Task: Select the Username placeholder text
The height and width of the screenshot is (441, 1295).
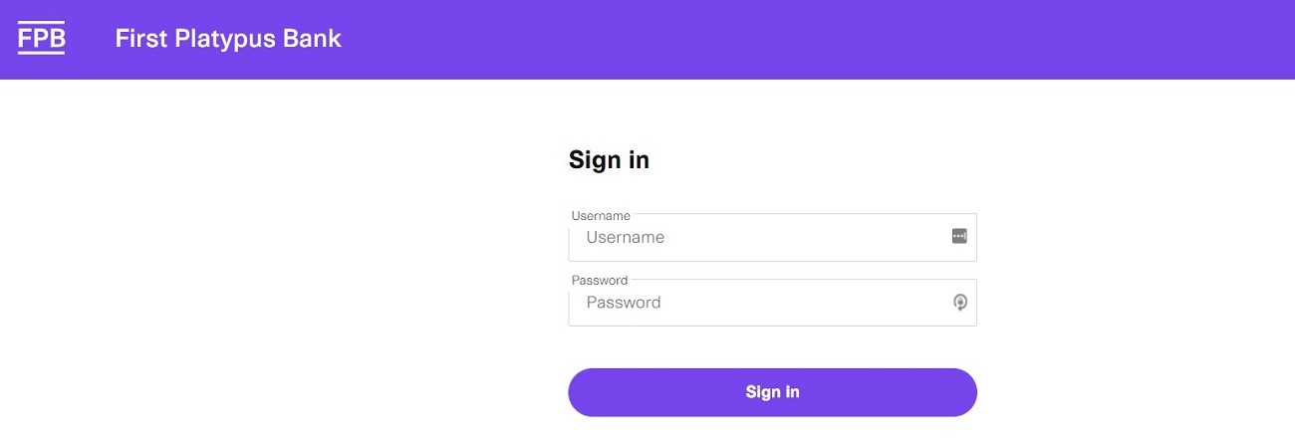Action: tap(625, 238)
